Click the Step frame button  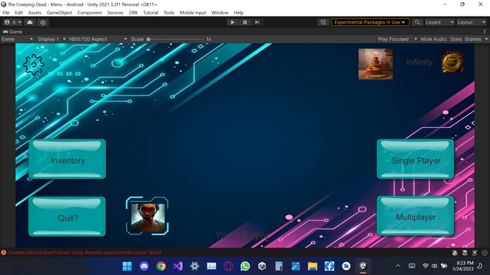[257, 22]
